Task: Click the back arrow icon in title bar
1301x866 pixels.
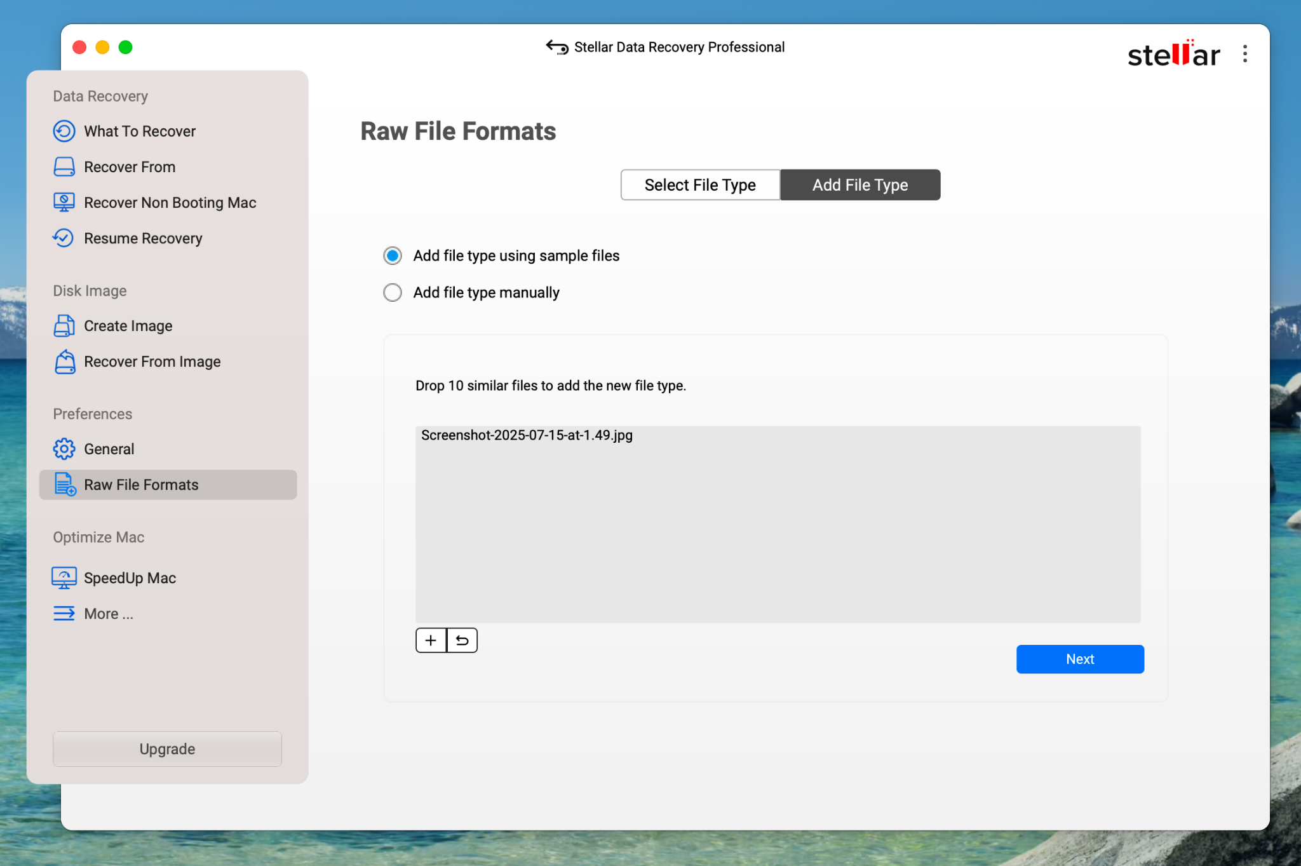Action: (x=557, y=47)
